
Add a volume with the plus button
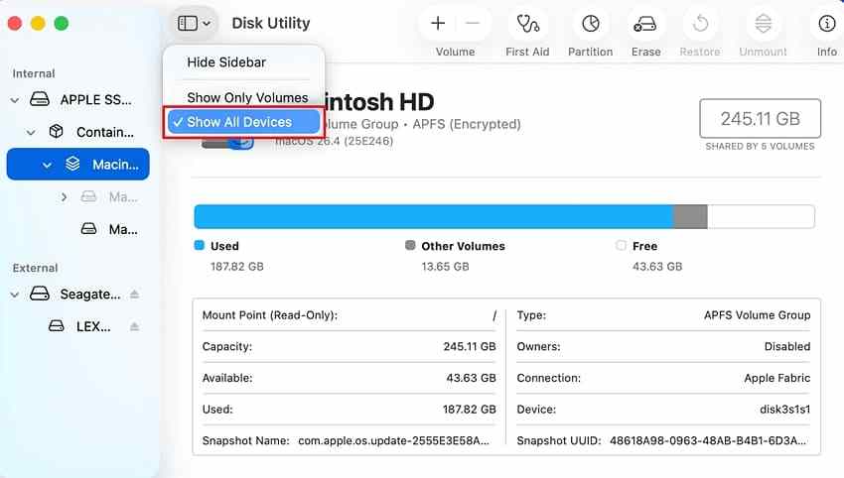(438, 23)
